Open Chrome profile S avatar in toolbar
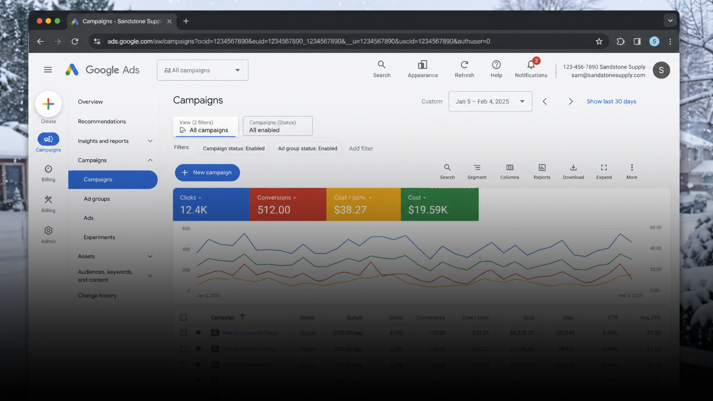This screenshot has width=713, height=401. coord(654,41)
